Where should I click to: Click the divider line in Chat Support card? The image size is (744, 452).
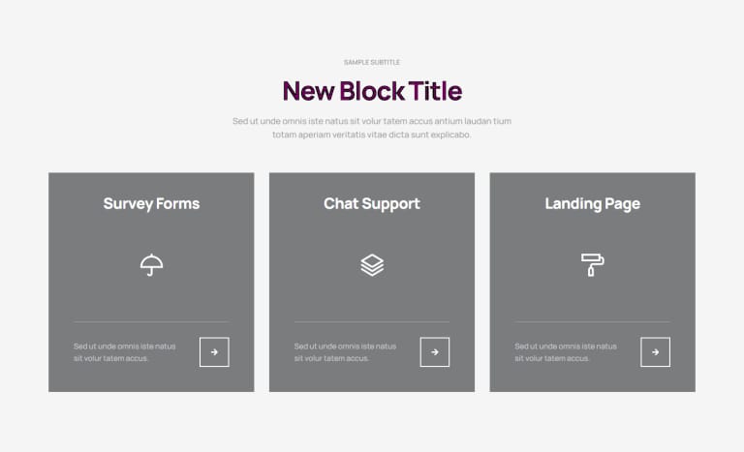click(x=372, y=322)
